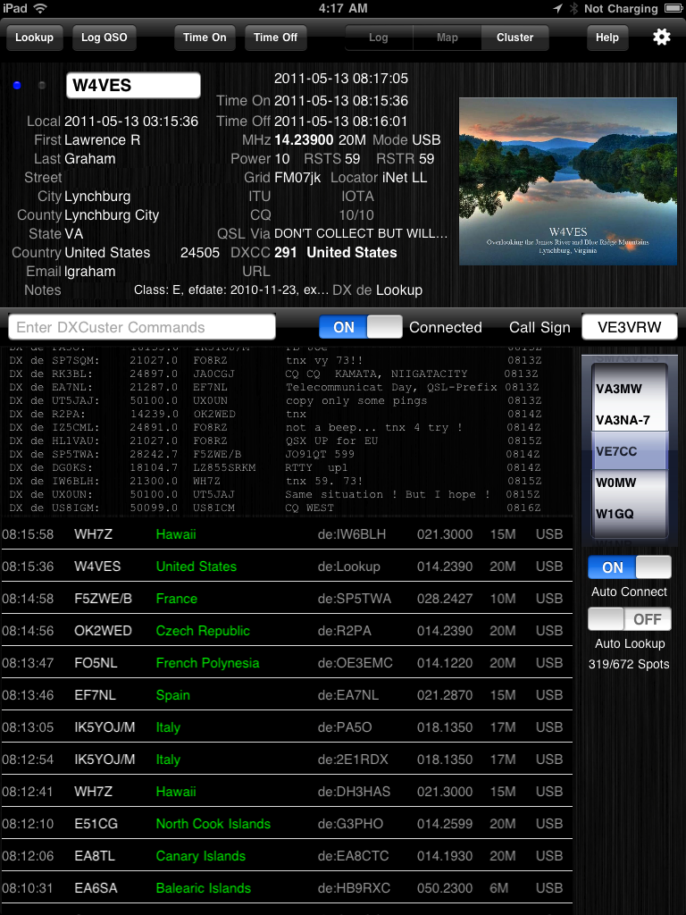
Task: Tap the Wi-Fi icon in status bar
Action: coord(41,8)
